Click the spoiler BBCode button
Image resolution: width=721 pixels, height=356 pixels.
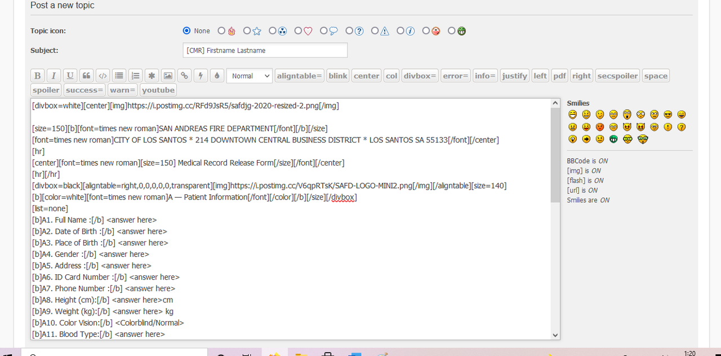pos(46,90)
